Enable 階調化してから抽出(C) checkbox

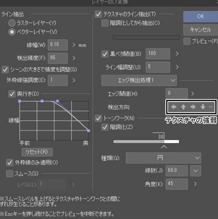point(105,23)
